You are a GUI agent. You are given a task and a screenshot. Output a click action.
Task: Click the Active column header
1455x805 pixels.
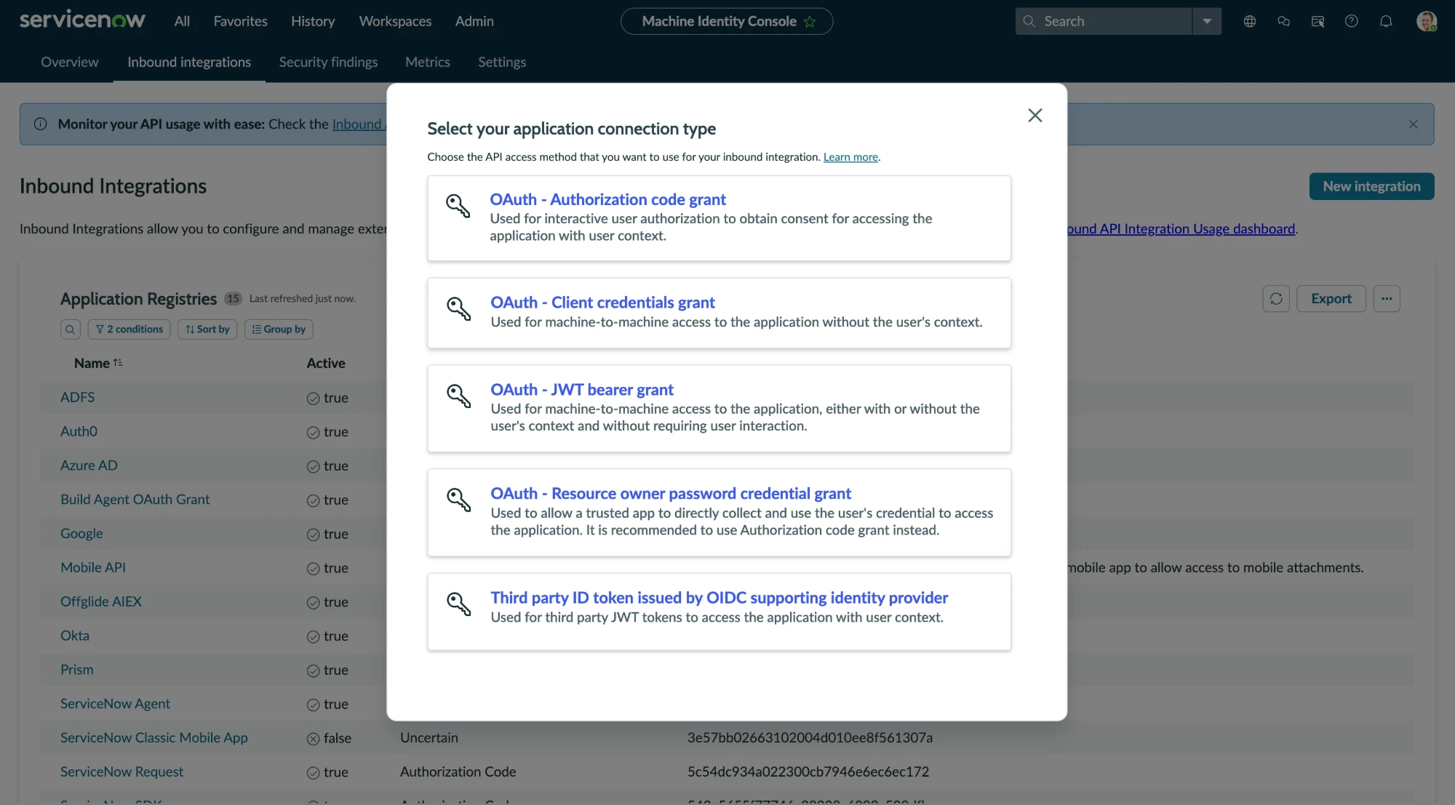[x=326, y=363]
